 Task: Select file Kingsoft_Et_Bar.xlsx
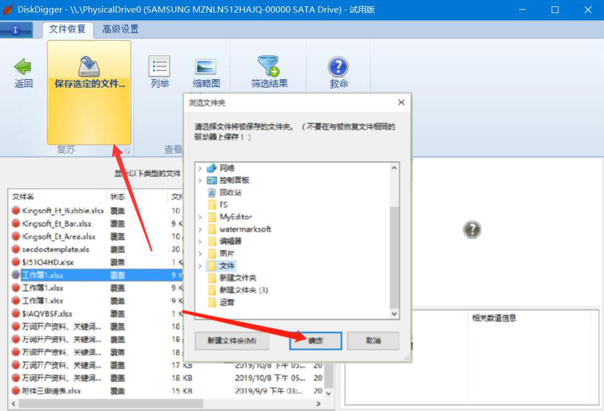(x=57, y=224)
